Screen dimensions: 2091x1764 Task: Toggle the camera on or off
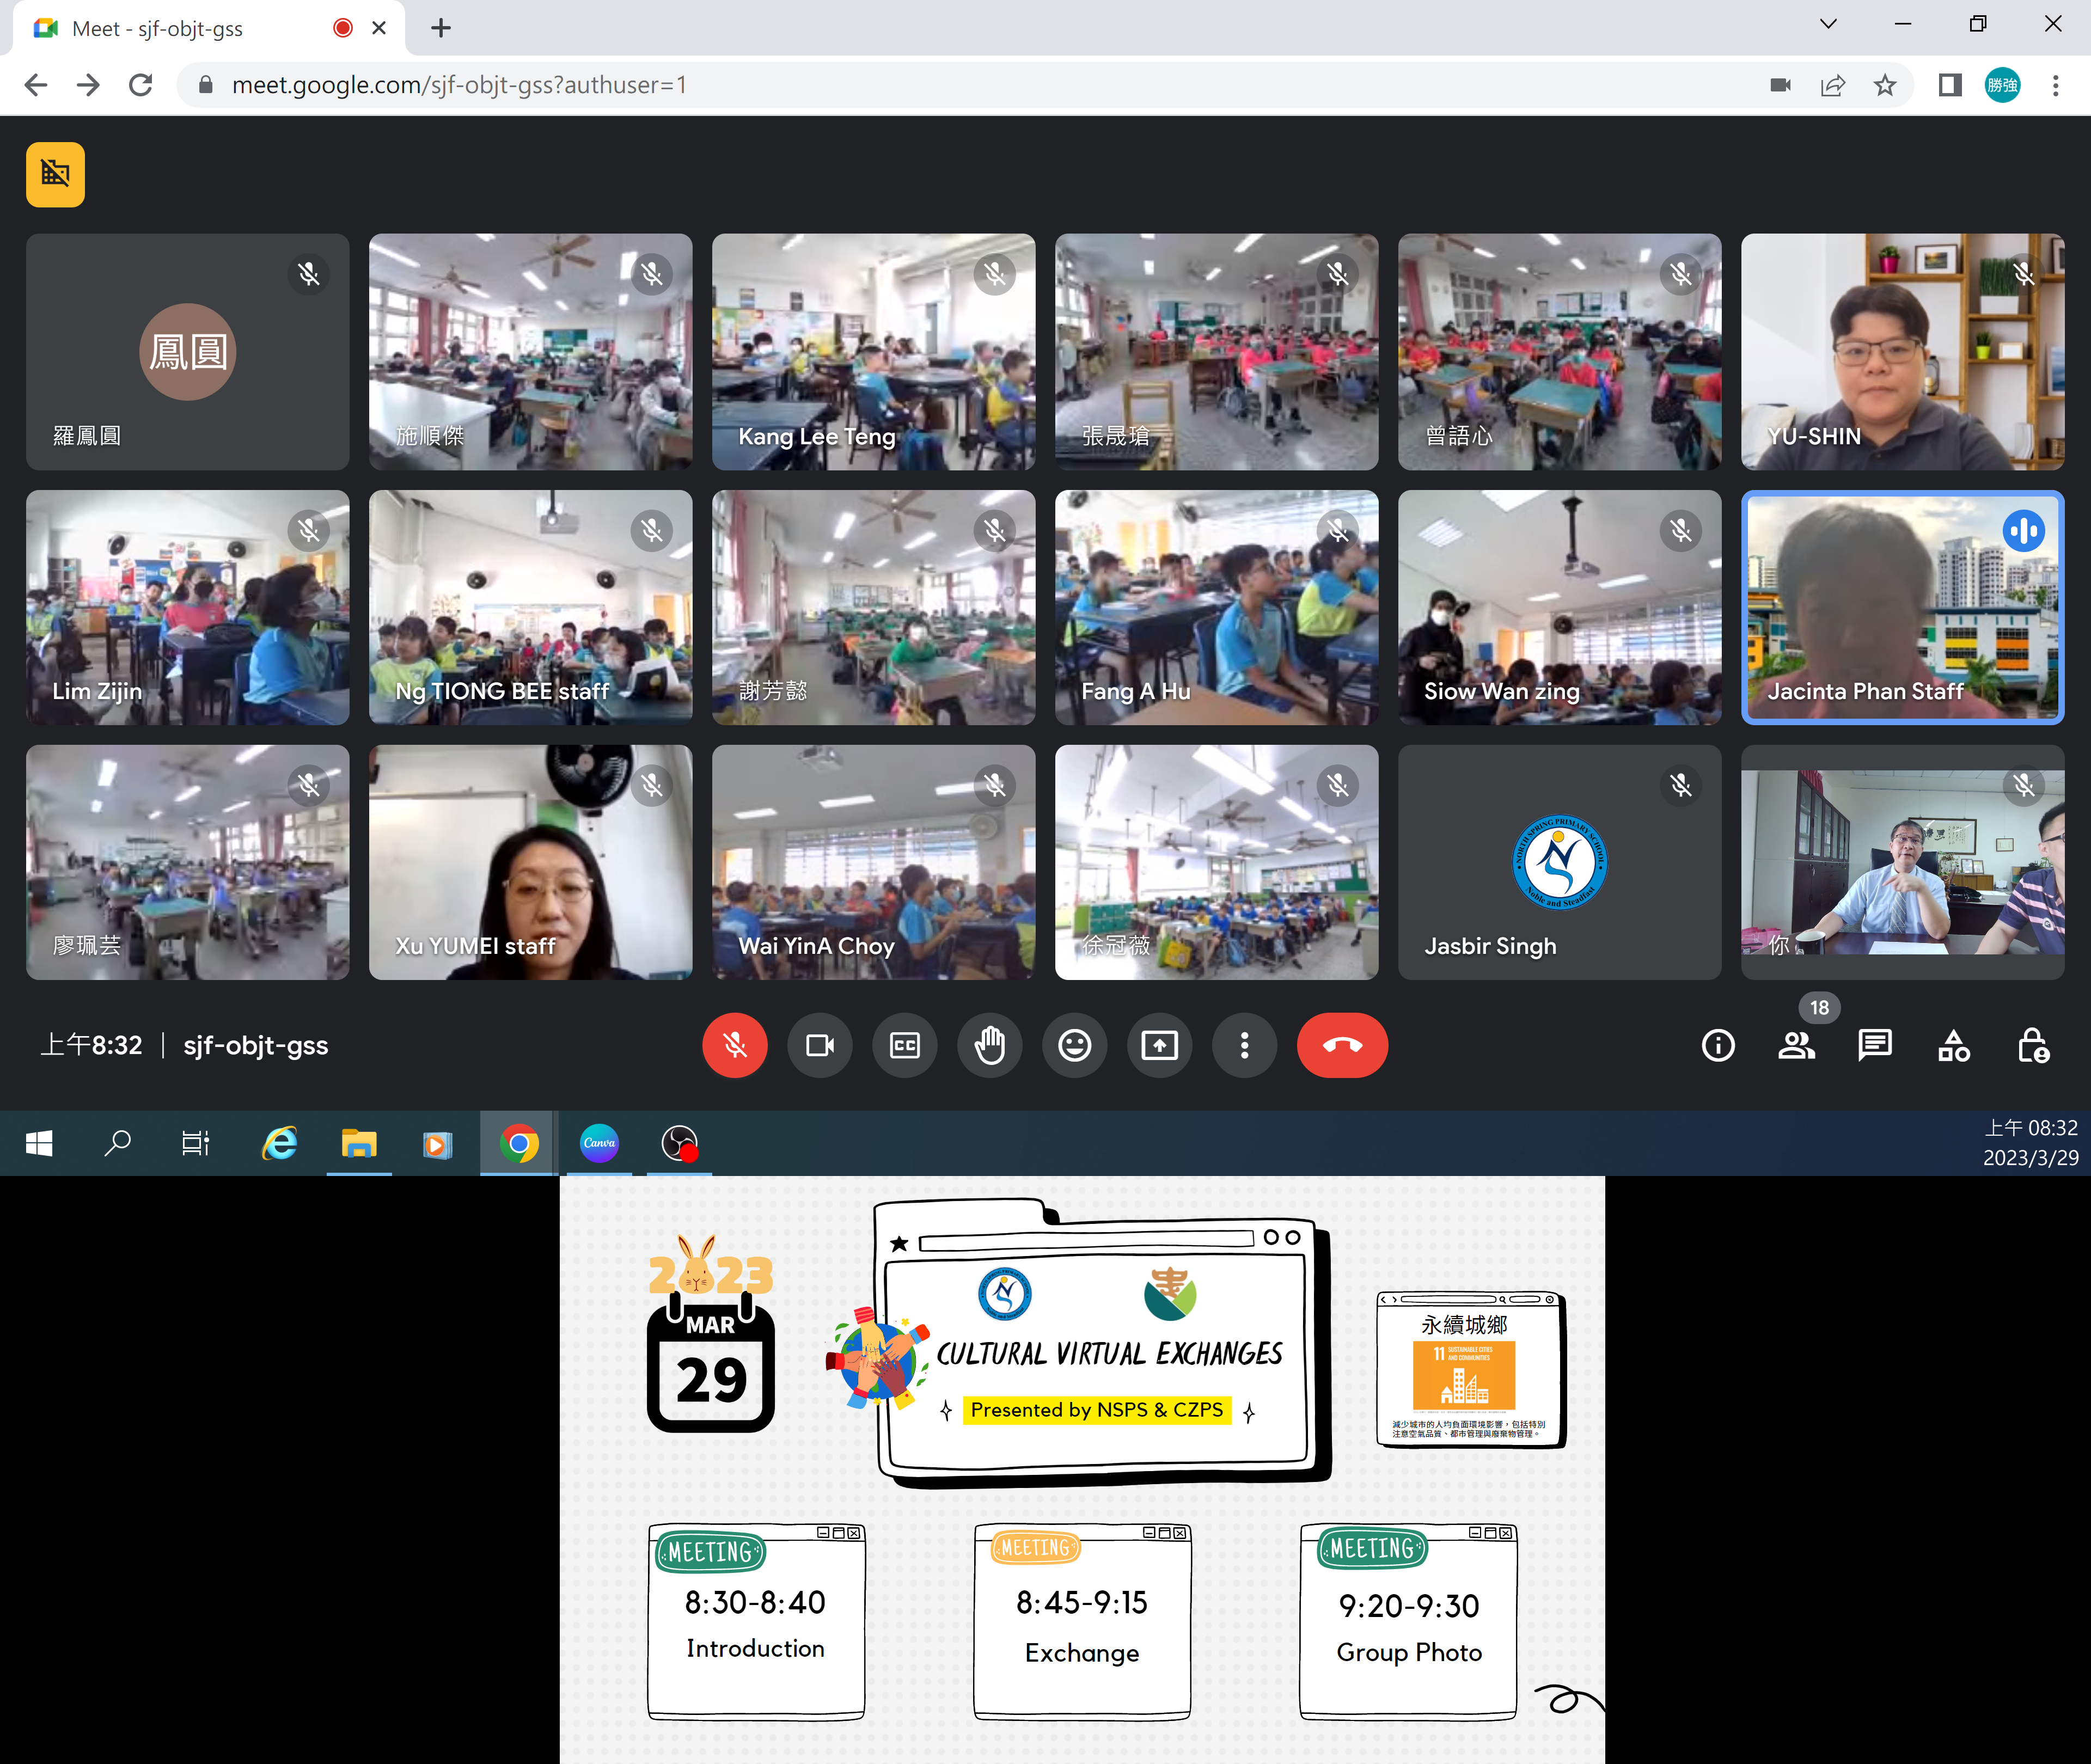[x=820, y=1045]
